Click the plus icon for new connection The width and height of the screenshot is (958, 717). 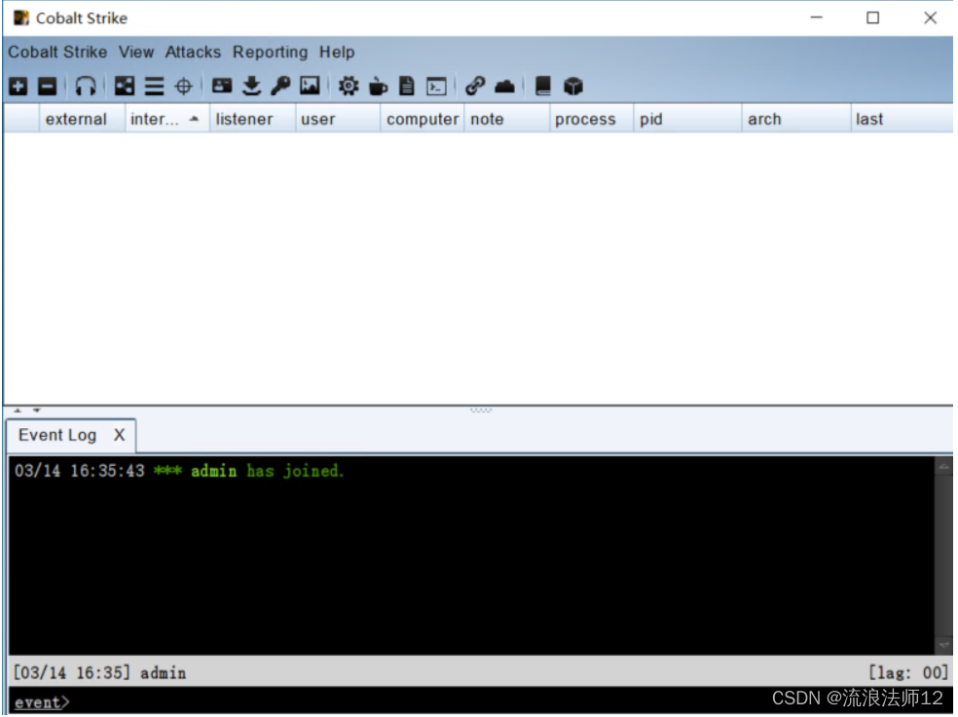pyautogui.click(x=18, y=87)
